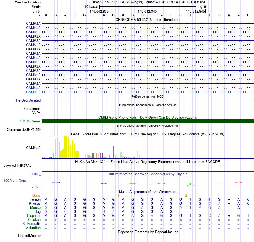Click the Sequences track label
The height and width of the screenshot is (242, 254).
point(32,109)
